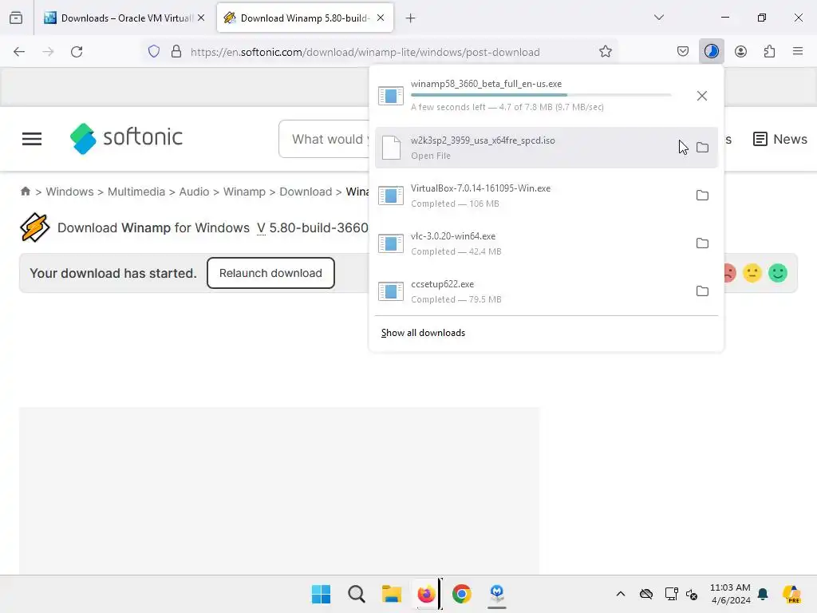Click Multimedia breadcrumb link

coord(136,192)
